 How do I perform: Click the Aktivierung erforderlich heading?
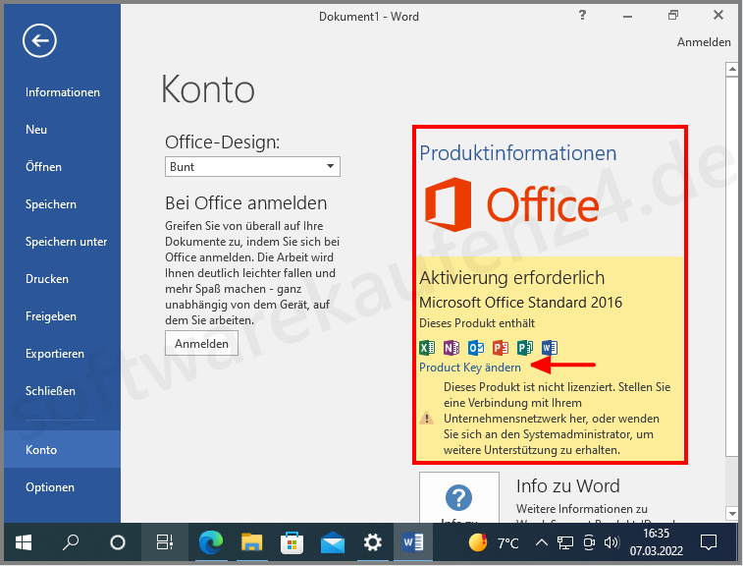pos(512,277)
